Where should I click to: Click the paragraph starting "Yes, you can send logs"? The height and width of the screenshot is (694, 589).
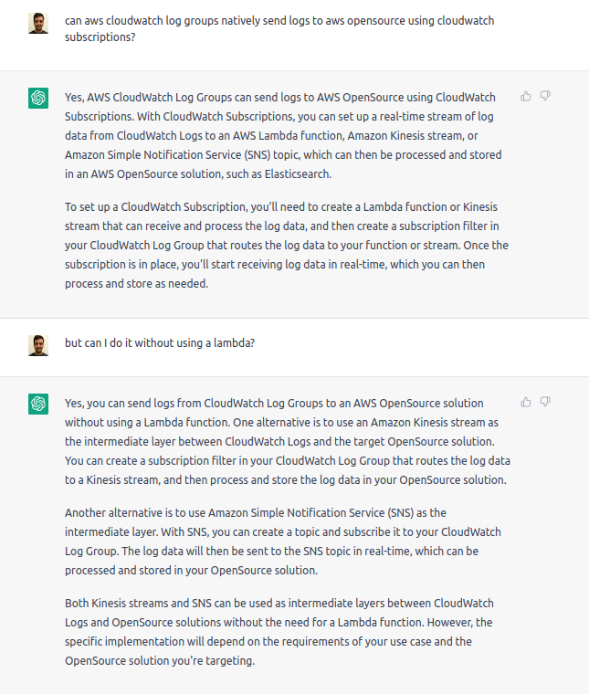[x=288, y=442]
